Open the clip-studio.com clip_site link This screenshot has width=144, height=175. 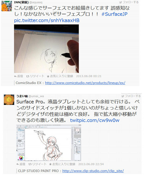click(93, 171)
